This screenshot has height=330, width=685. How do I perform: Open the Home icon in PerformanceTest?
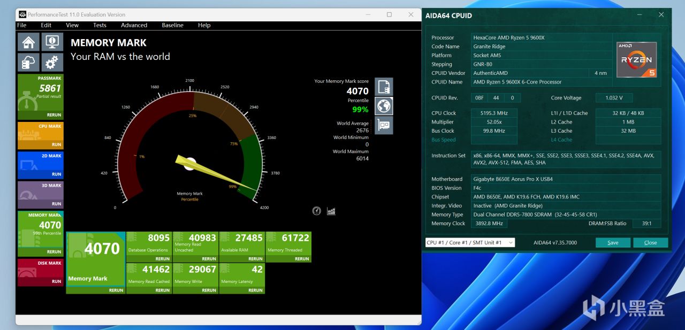28,42
